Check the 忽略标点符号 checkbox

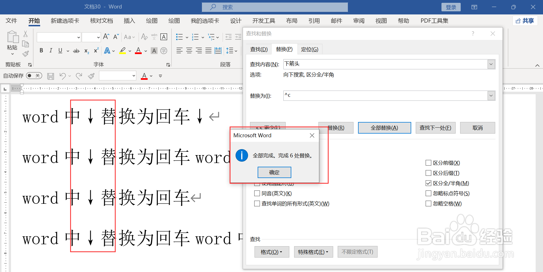428,193
